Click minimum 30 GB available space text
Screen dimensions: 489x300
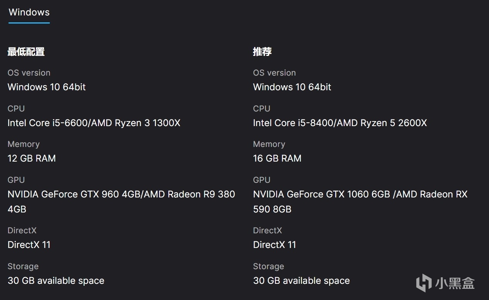coord(56,281)
